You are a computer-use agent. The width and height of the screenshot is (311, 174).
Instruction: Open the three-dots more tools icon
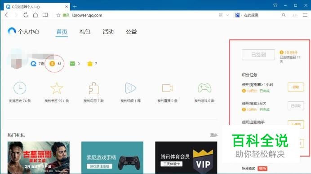(x=295, y=15)
